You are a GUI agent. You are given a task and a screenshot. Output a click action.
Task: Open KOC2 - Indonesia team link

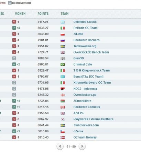click(85, 89)
